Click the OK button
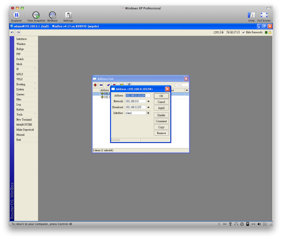 click(161, 96)
